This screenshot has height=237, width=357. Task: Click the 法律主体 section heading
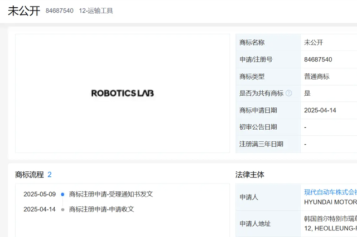click(250, 175)
